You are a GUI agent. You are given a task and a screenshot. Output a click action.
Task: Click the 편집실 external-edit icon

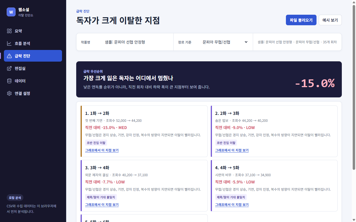pos(9,69)
